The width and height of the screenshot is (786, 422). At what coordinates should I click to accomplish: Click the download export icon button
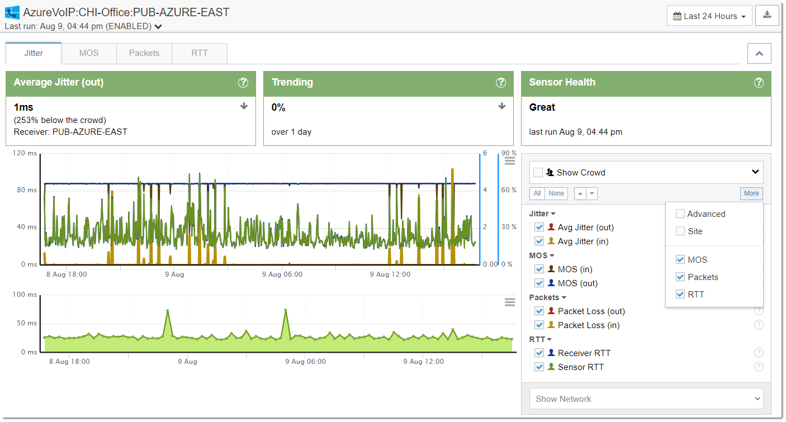coord(767,16)
